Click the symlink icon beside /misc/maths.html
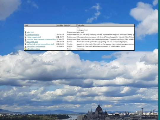Screen dimensions: 160x120 [x=25, y=42]
